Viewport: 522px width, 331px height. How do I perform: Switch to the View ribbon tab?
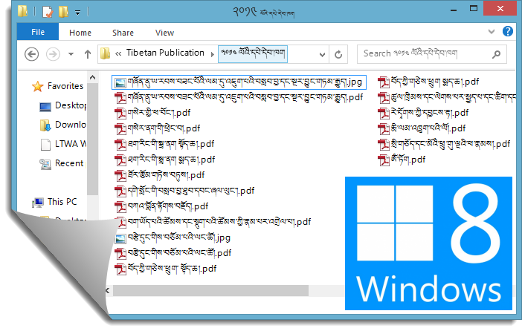point(164,33)
